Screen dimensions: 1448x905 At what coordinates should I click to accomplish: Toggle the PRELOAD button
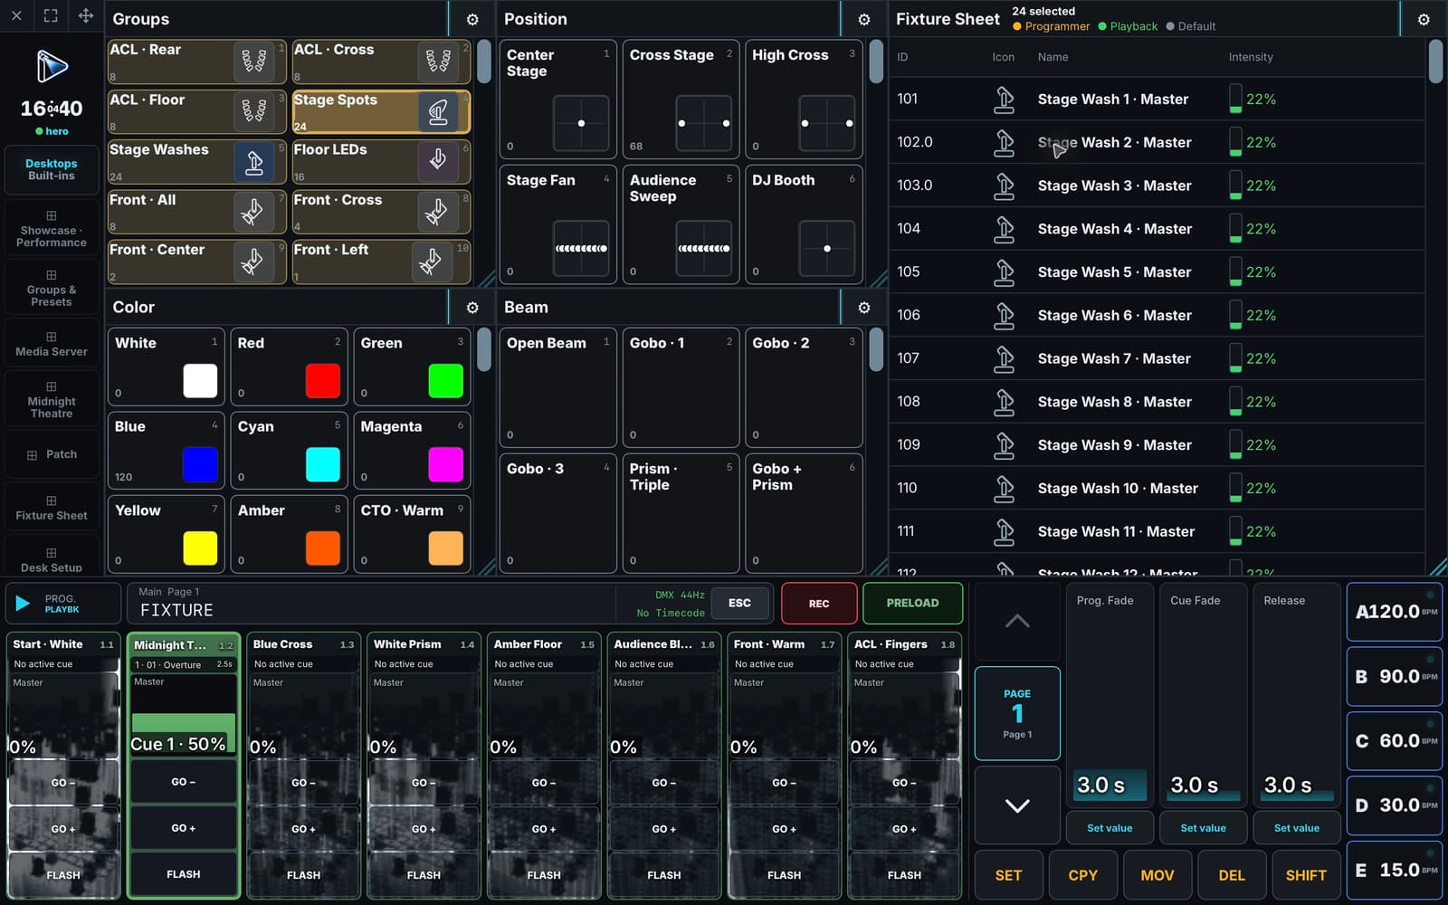(912, 604)
